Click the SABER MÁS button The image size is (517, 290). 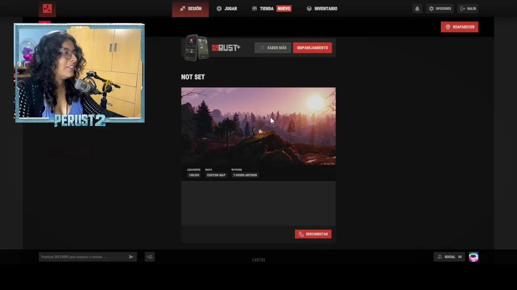[x=273, y=48]
